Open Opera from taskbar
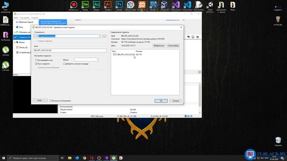 coord(91,158)
